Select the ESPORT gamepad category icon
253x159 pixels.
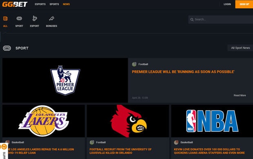35,18
